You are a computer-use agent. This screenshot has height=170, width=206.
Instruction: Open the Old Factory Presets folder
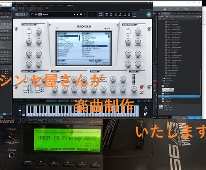tap(66, 46)
